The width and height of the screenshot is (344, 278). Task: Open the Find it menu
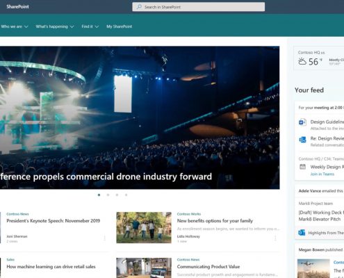coord(87,26)
